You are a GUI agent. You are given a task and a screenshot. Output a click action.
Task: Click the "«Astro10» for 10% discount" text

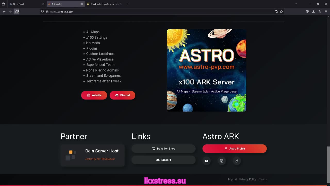click(x=100, y=159)
